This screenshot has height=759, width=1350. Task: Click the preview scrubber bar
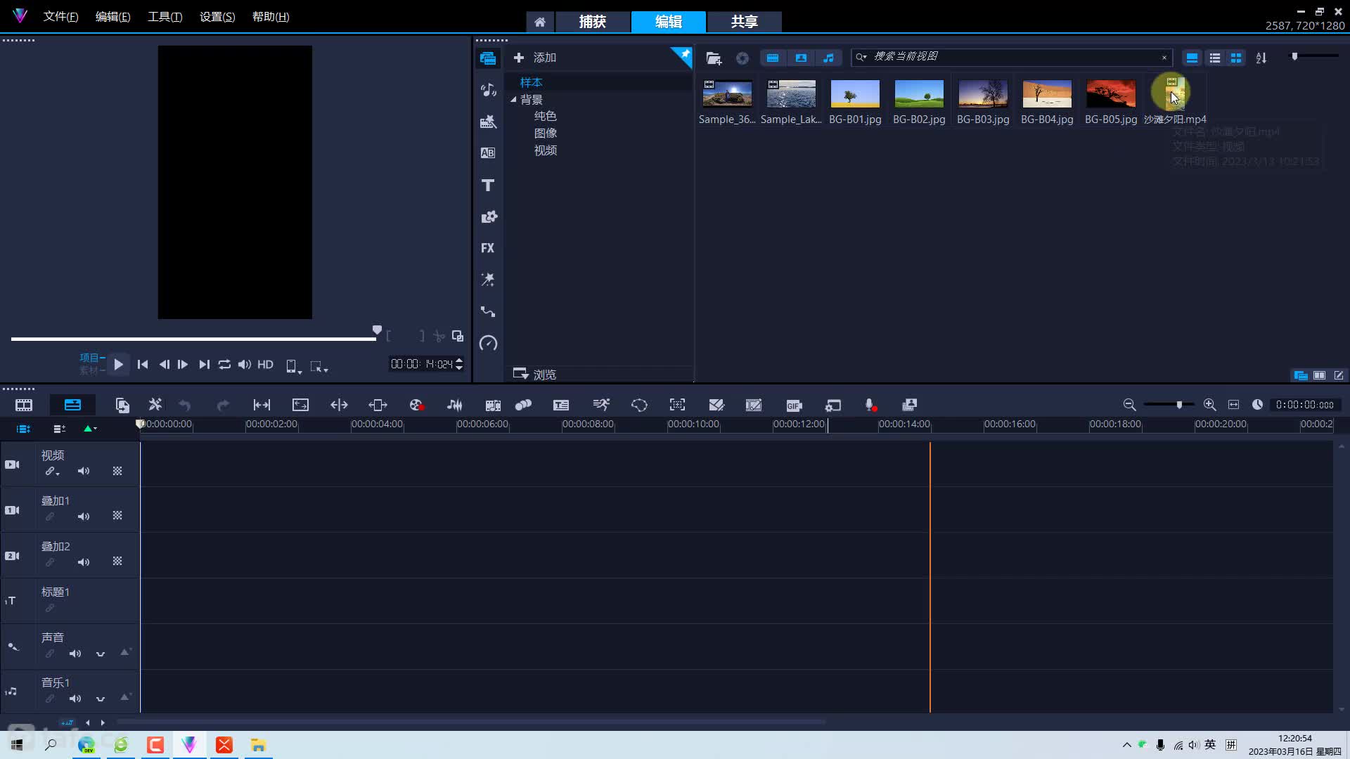point(193,339)
